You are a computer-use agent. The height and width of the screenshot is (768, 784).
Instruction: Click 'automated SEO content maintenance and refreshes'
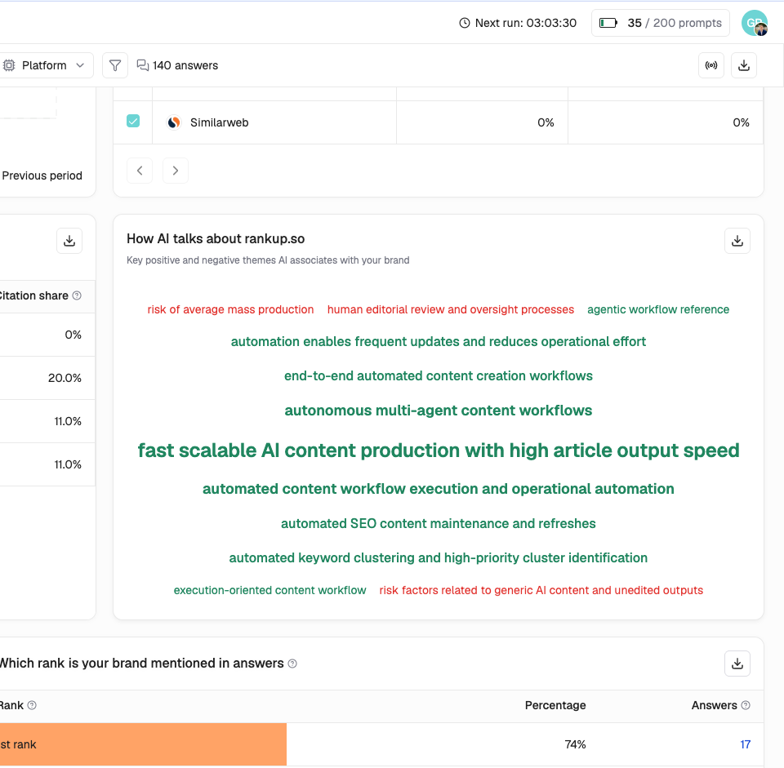pos(438,524)
